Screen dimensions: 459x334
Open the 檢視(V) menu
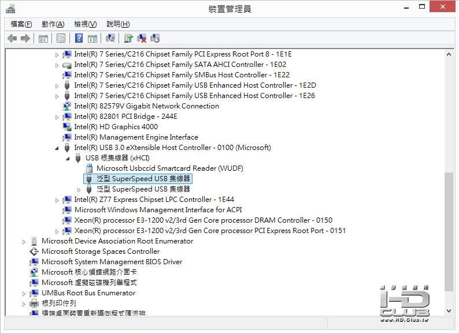pyautogui.click(x=86, y=24)
